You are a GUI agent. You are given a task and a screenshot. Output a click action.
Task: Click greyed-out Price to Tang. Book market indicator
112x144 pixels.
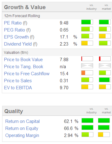[105, 66]
